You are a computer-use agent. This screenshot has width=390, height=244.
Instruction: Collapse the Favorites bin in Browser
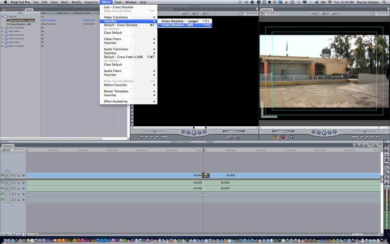coord(2,17)
